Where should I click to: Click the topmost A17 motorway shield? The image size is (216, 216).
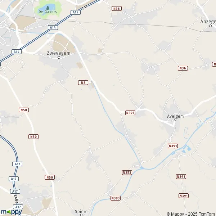[17, 164]
